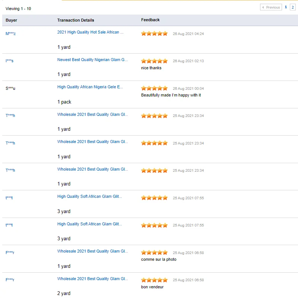Open 'High Quality African Nigeria Gele' product
298x298 pixels.
click(90, 87)
